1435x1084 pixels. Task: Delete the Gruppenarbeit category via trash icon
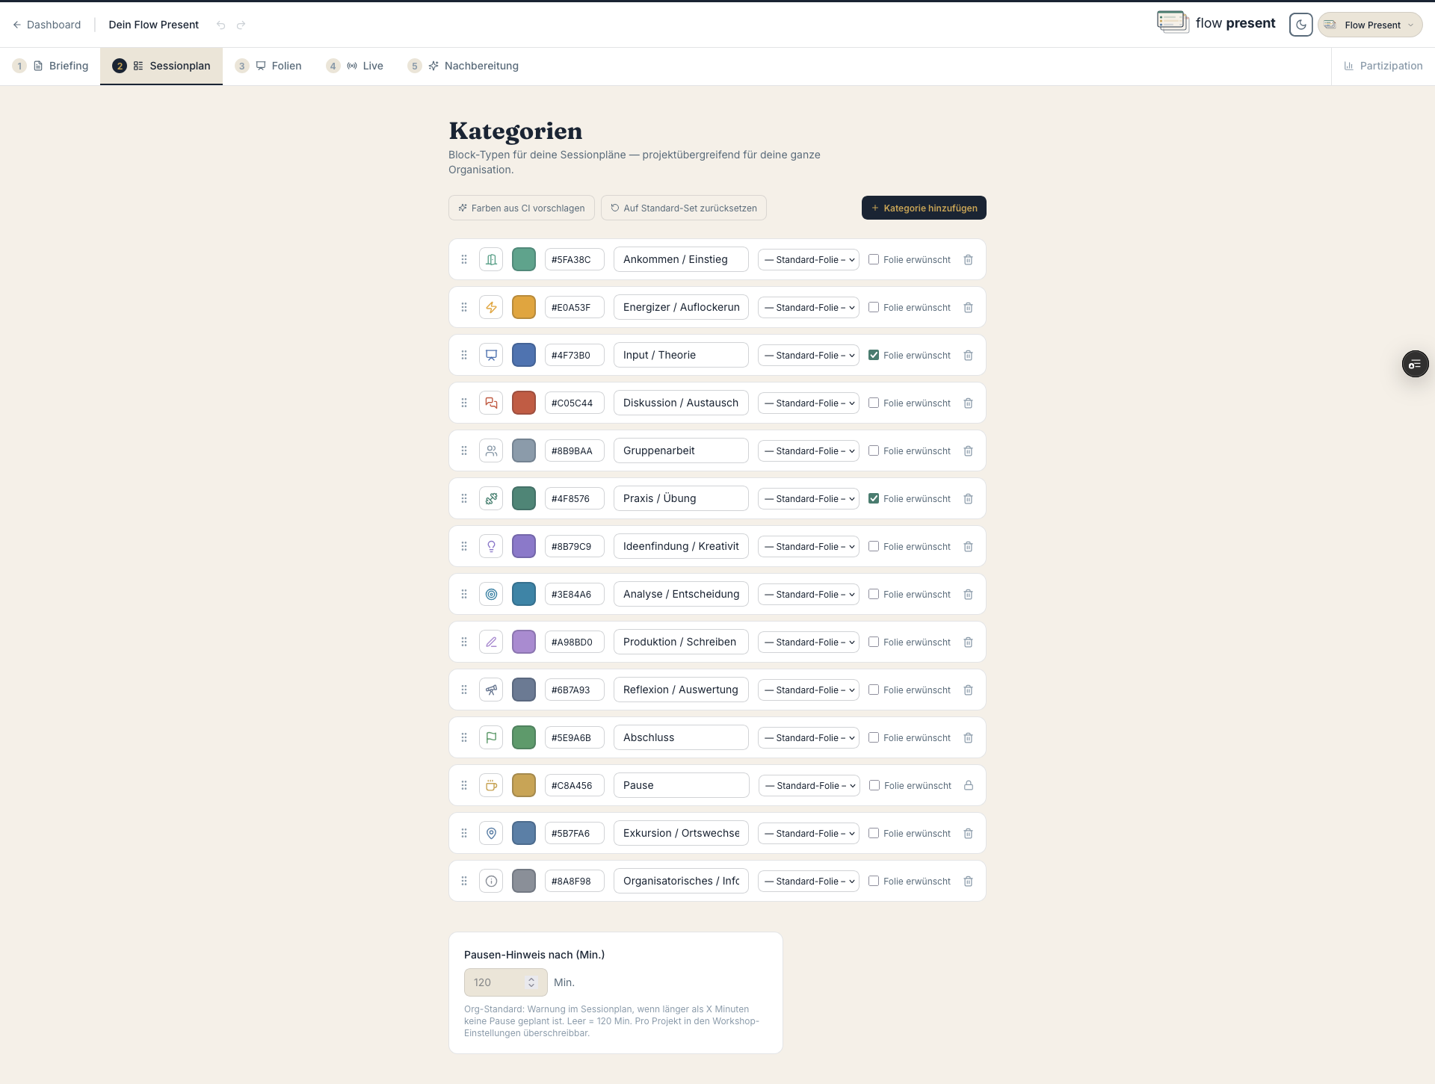click(x=968, y=450)
